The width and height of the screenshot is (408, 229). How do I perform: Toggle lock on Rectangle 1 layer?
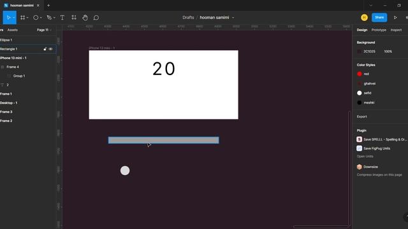point(45,49)
